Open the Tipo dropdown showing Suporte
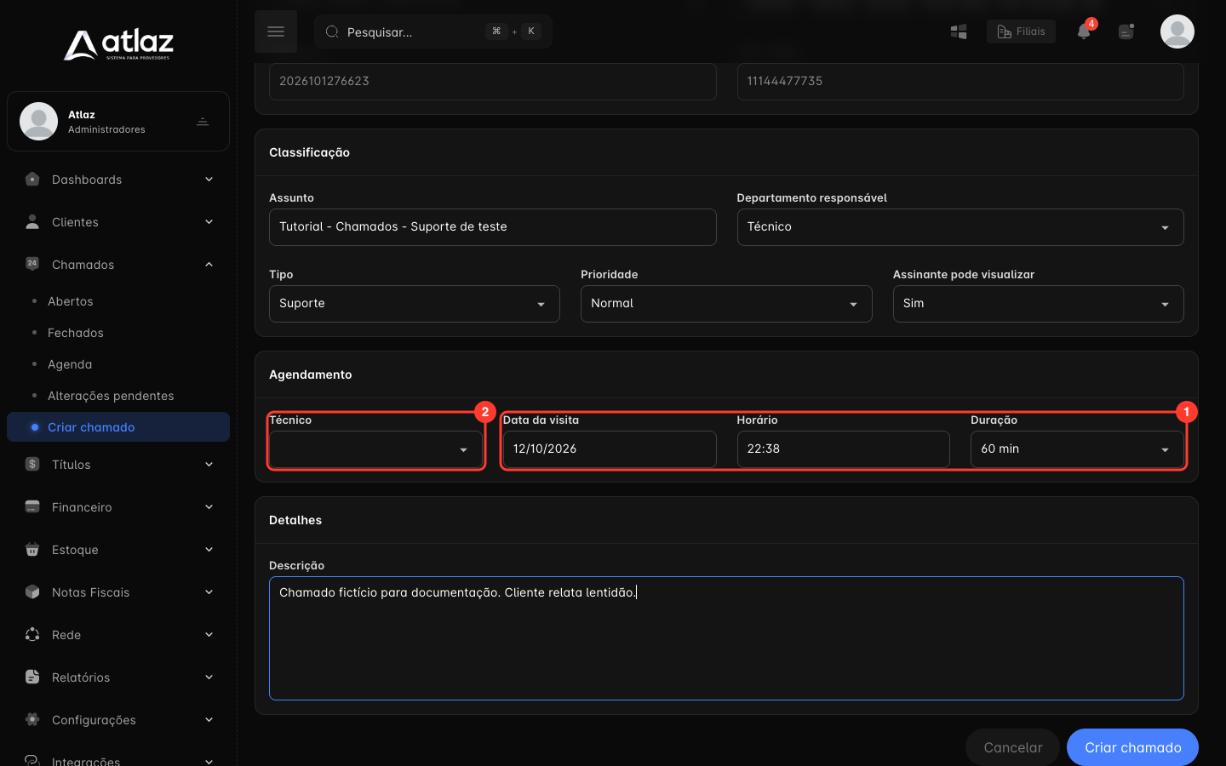The height and width of the screenshot is (766, 1226). coord(415,304)
